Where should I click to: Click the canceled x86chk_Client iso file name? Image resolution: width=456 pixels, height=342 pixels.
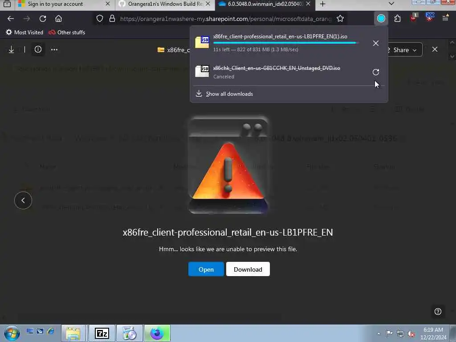click(x=276, y=68)
